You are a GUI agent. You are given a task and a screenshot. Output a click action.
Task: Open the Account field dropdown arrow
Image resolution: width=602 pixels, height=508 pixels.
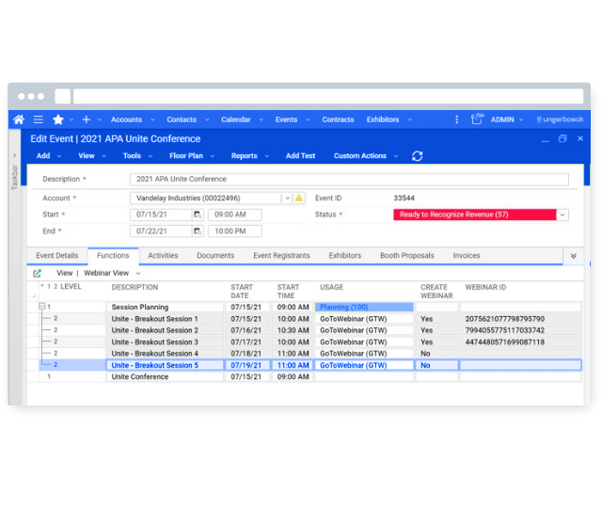coord(287,198)
